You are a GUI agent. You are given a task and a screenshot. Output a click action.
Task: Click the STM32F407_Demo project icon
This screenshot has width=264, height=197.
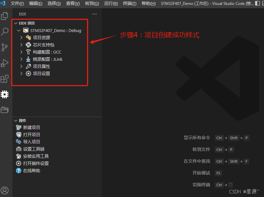(25, 30)
